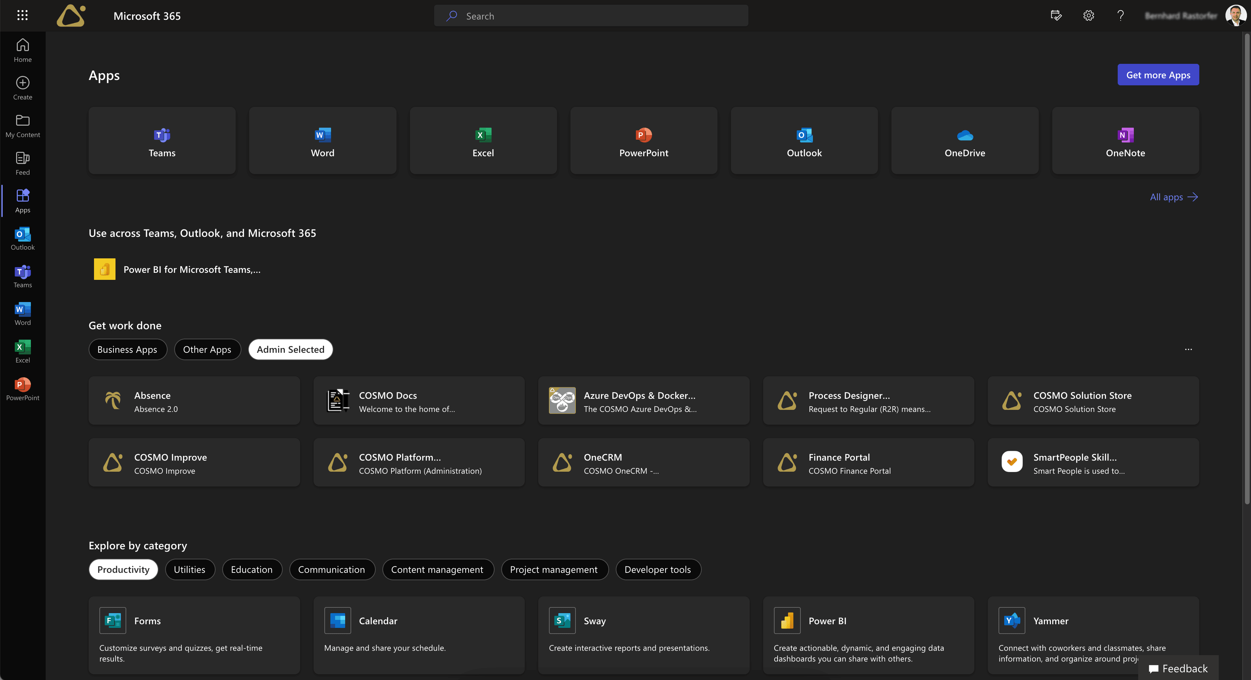Open the Excel app tile
Screen dimensions: 1251x680
(483, 140)
